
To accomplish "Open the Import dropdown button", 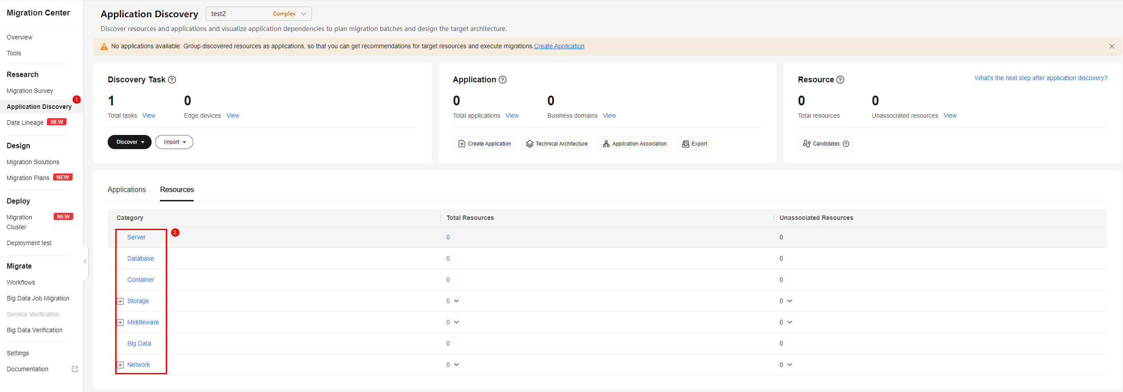I will 174,142.
